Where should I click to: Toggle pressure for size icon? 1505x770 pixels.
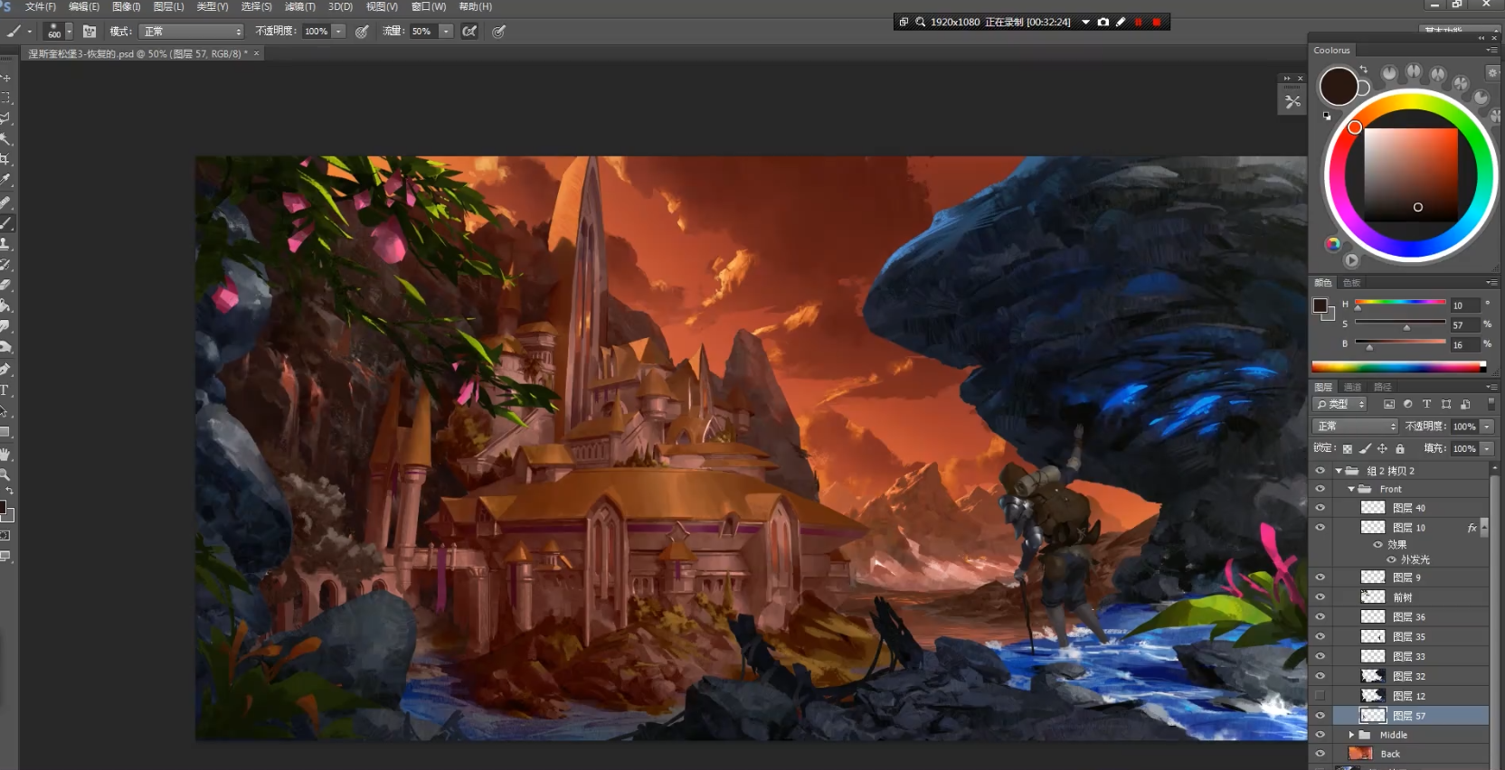pyautogui.click(x=498, y=31)
